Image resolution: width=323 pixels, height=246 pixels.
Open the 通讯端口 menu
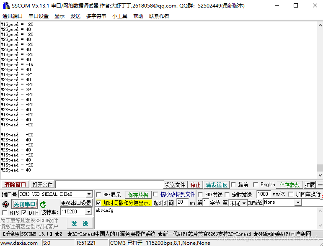pyautogui.click(x=13, y=16)
